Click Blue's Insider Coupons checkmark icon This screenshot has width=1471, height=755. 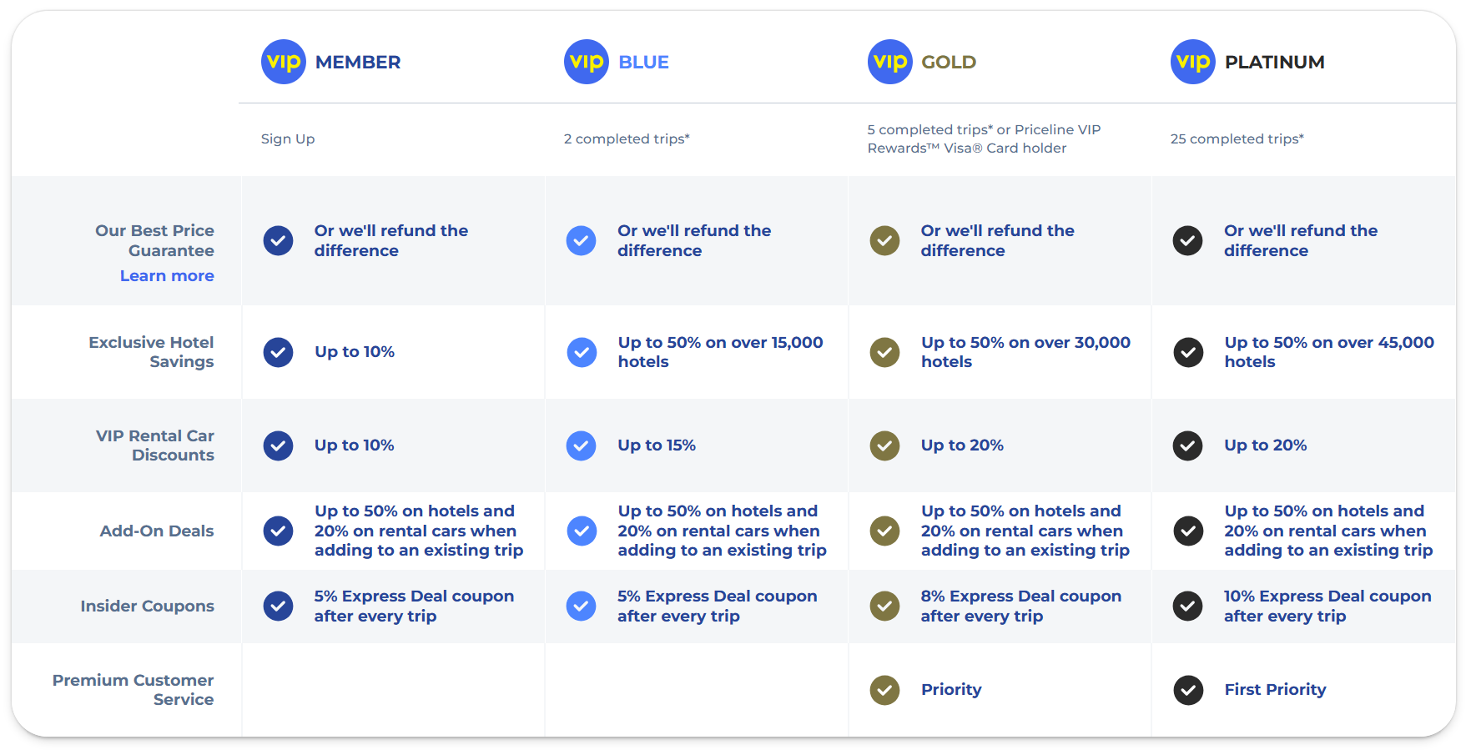click(582, 607)
